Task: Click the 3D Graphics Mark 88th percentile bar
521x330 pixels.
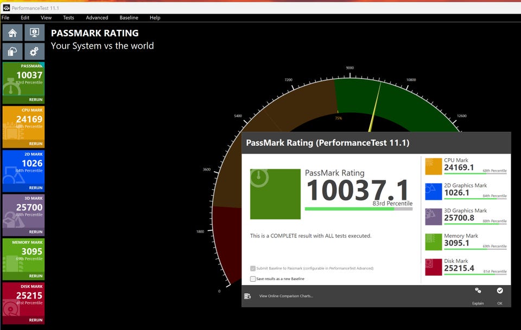Action: point(475,224)
